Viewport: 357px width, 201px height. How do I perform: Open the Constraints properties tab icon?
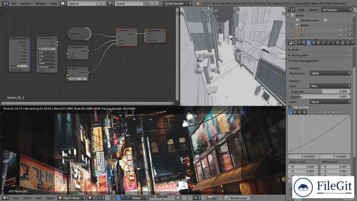tap(323, 43)
